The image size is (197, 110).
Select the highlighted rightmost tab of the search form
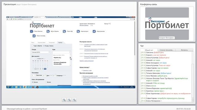click(x=60, y=43)
